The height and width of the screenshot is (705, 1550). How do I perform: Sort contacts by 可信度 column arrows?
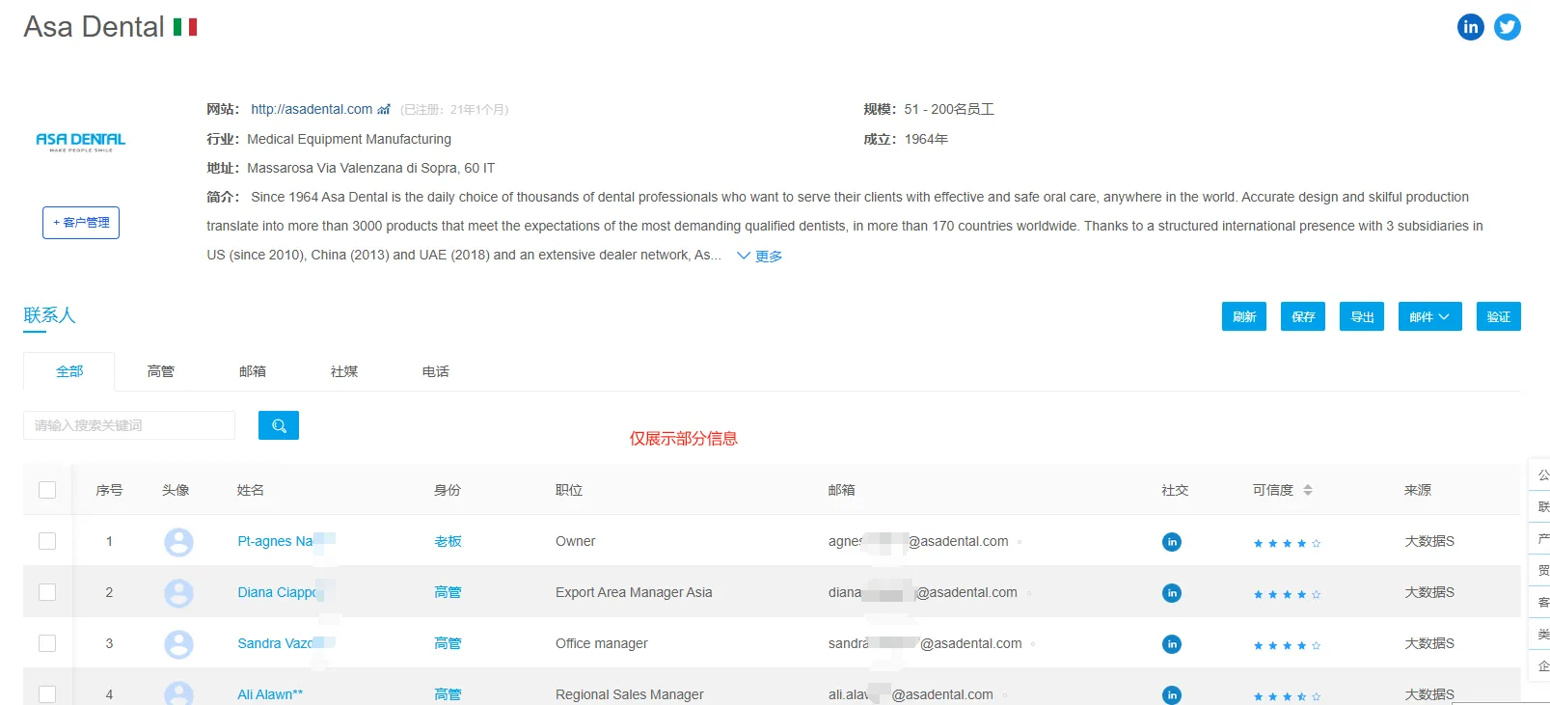point(1308,490)
